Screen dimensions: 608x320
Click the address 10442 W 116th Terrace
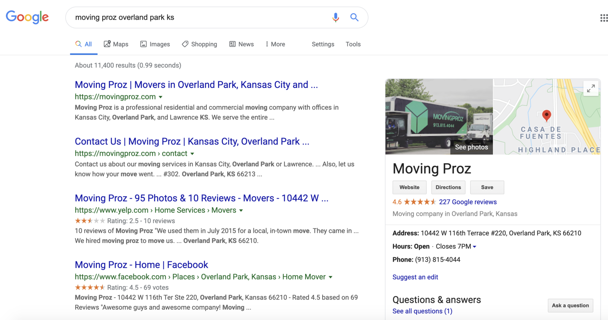pos(501,233)
